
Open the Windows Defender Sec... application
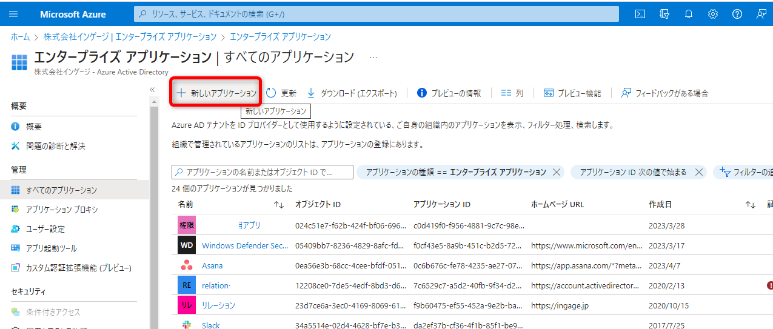(x=245, y=245)
